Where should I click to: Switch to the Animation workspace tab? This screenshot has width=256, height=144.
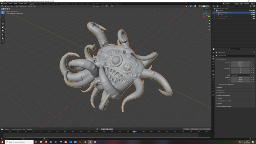point(81,4)
